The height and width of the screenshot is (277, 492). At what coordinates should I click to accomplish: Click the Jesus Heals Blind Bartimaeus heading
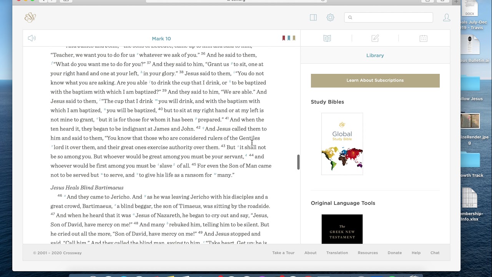tap(87, 188)
